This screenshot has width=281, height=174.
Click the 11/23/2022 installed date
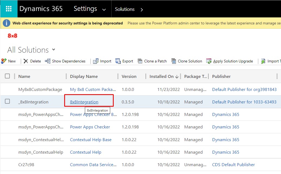168,89
